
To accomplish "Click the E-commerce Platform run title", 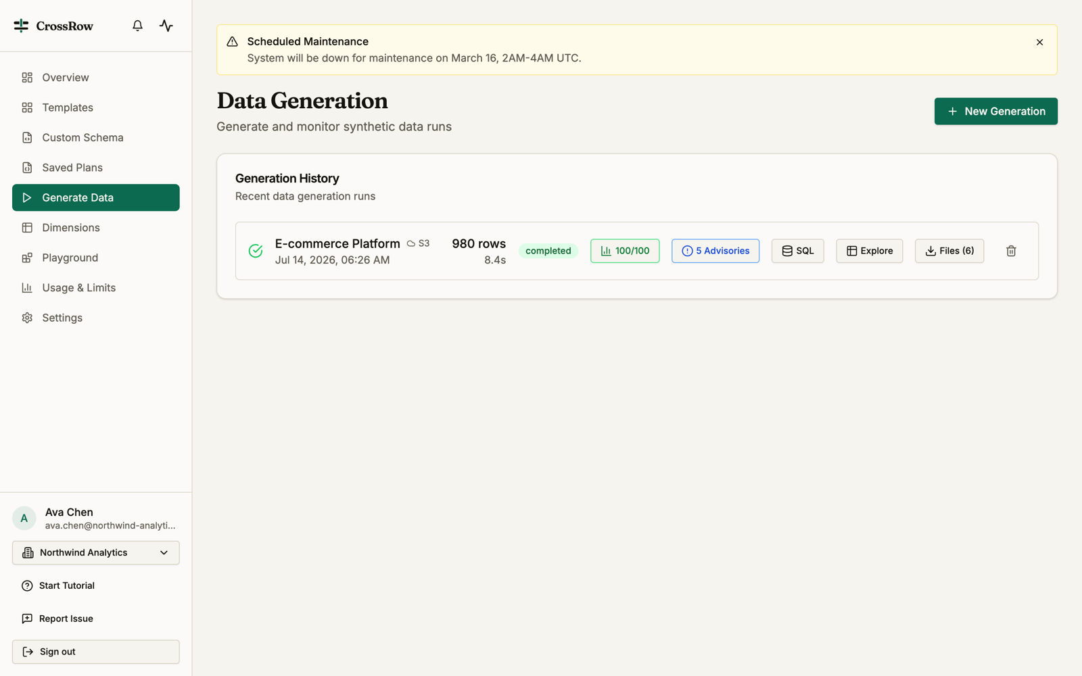I will coord(337,243).
